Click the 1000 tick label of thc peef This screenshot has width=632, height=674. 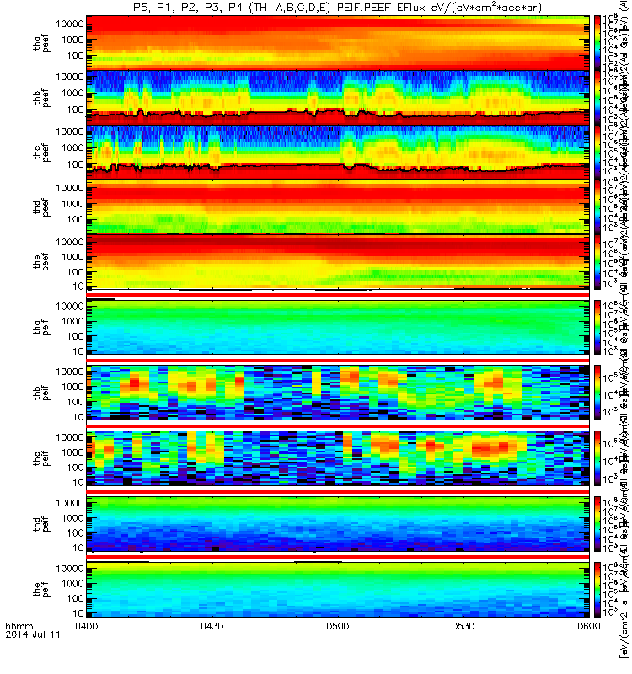click(72, 148)
